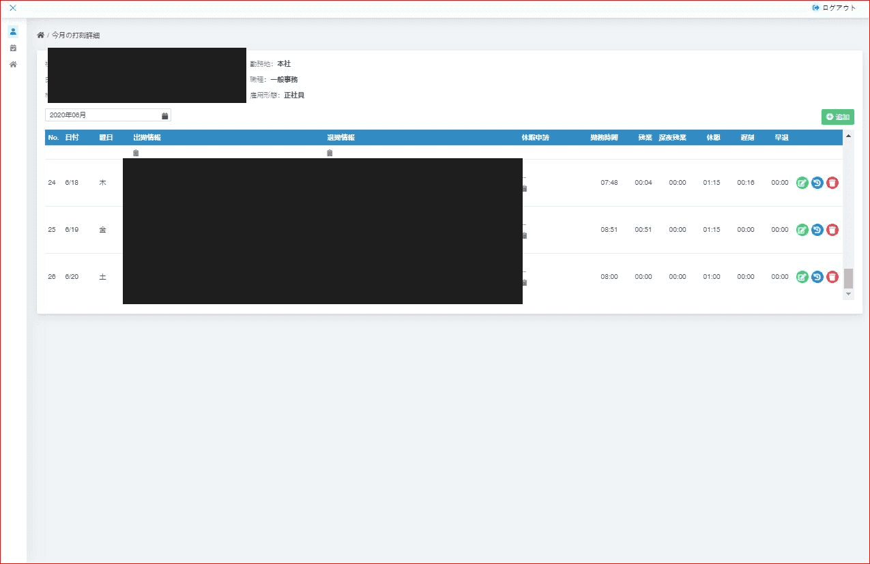
Task: Show history for the 6/20 row
Action: point(817,277)
